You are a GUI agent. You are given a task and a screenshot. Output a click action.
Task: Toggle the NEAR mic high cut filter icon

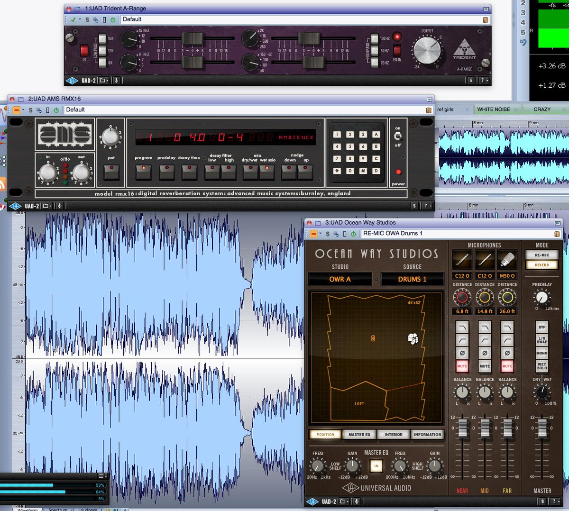click(462, 328)
